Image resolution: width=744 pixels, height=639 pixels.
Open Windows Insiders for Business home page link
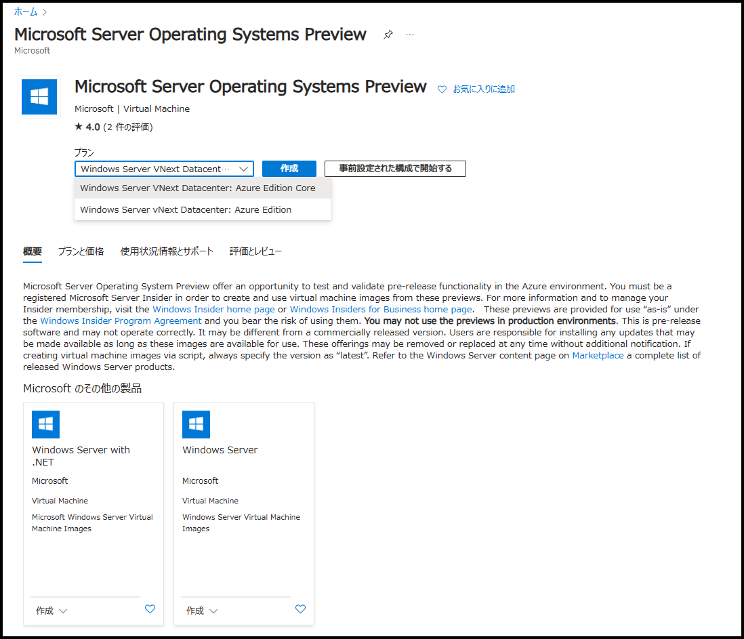[x=381, y=309]
